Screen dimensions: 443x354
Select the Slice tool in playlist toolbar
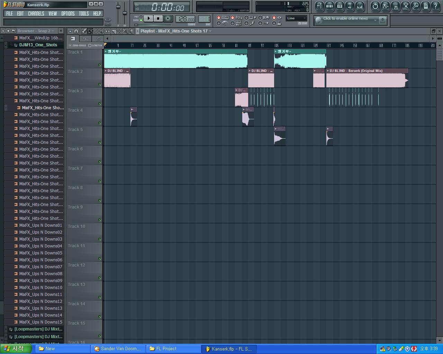point(114,31)
